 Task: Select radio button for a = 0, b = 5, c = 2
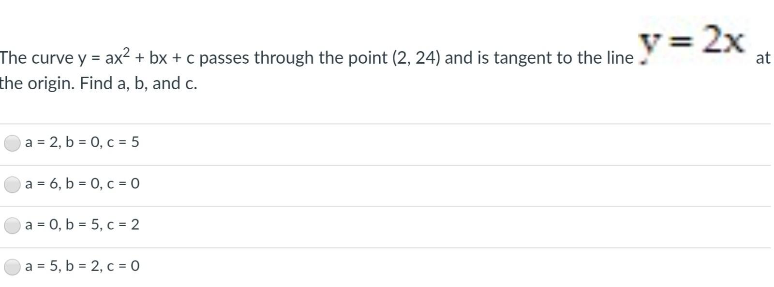tap(12, 225)
